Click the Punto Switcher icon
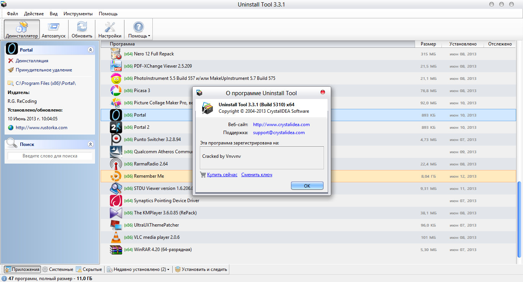This screenshot has height=282, width=523. (116, 139)
